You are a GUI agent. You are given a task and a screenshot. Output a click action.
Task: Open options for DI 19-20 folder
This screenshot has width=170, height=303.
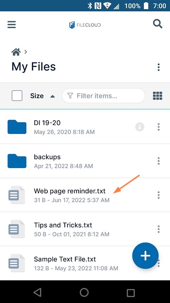[x=158, y=127]
